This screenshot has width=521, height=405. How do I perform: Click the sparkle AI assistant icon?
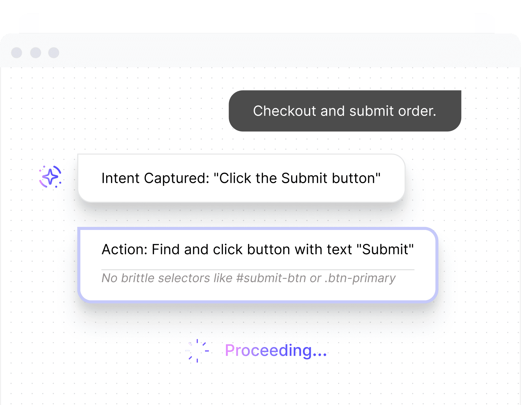(50, 177)
